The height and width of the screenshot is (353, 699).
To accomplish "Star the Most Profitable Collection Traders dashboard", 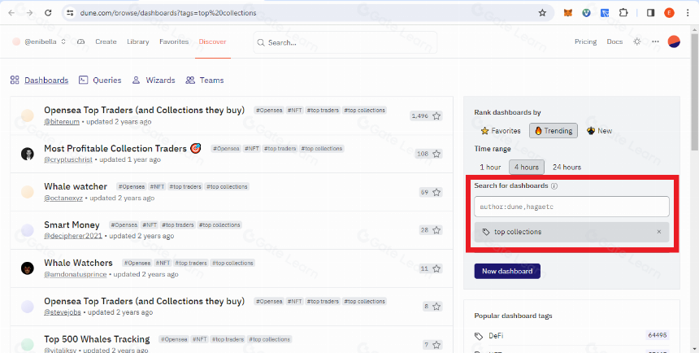I will 436,154.
